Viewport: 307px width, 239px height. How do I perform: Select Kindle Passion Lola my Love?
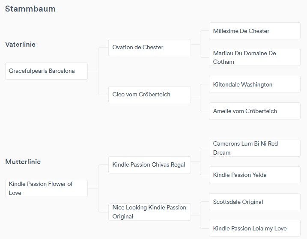254,228
